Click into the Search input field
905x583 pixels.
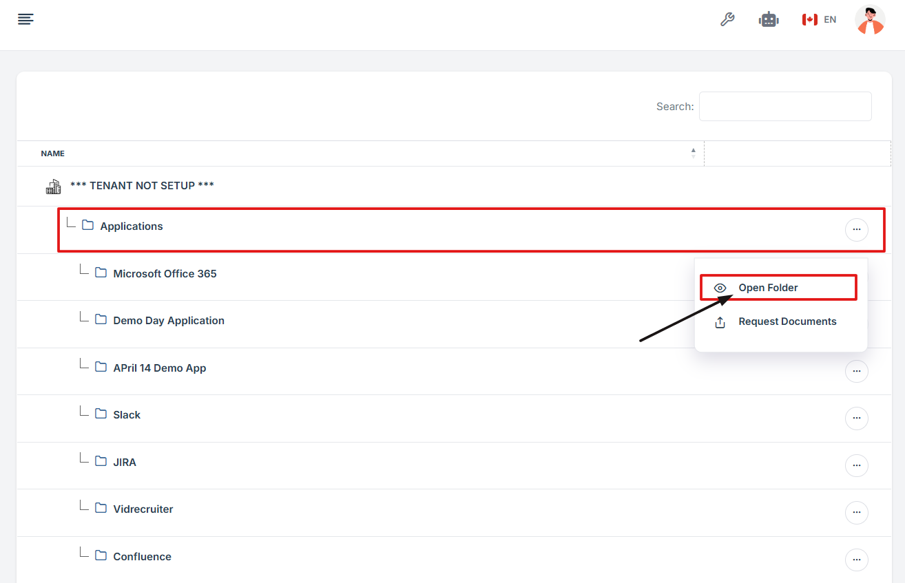pyautogui.click(x=785, y=107)
